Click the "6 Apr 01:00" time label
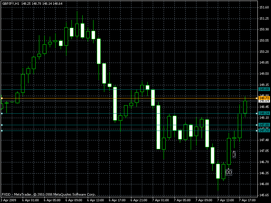The image size is (271, 203). coord(30,200)
